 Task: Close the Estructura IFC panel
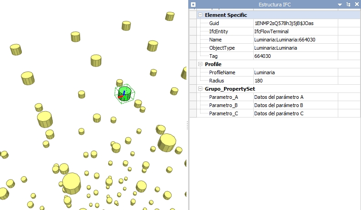tap(356, 5)
